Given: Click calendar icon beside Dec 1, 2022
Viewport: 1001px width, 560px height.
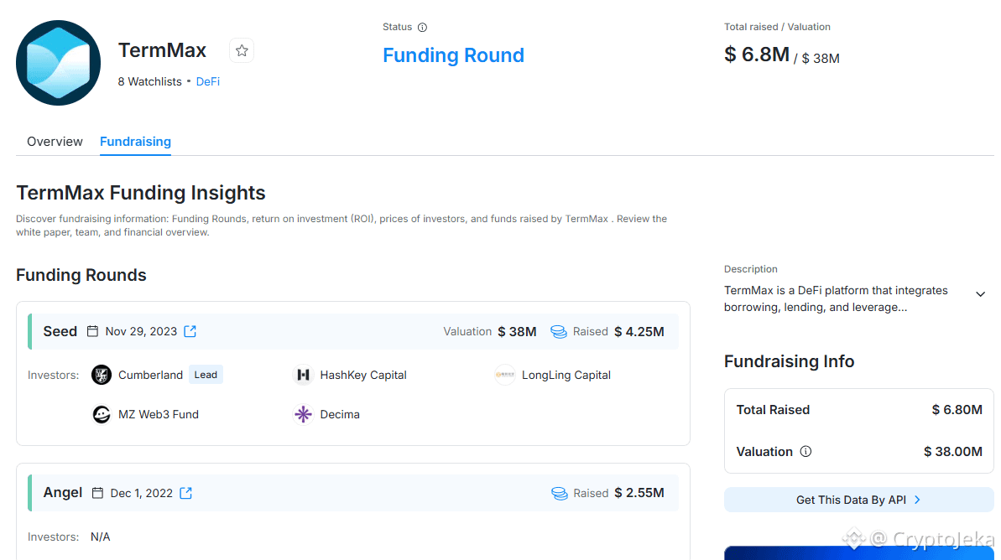Looking at the screenshot, I should [97, 493].
